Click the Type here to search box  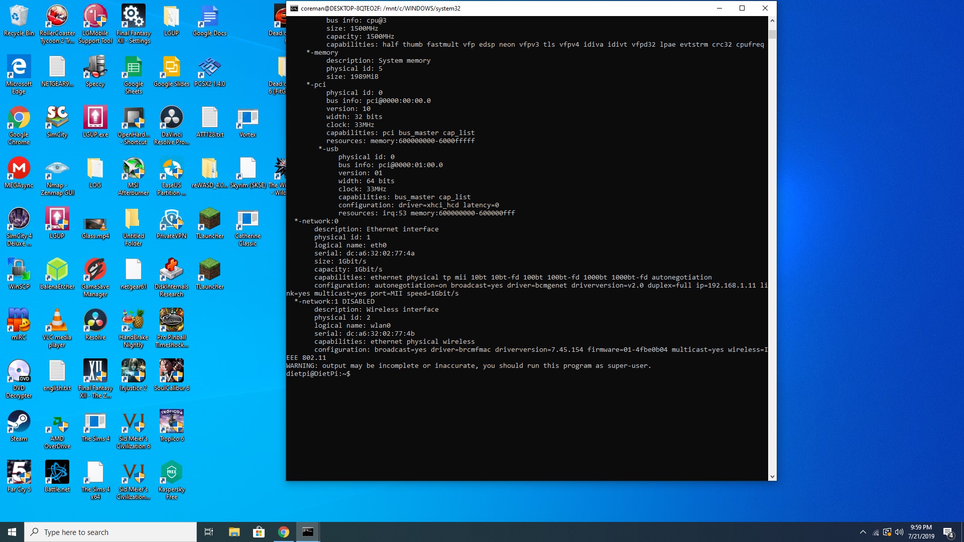[110, 532]
